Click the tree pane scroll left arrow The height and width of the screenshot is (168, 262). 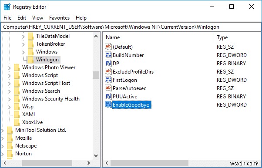point(5,163)
